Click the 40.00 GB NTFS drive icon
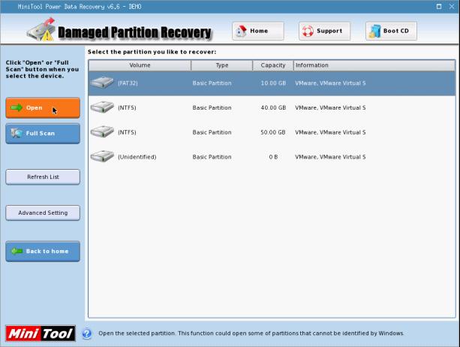This screenshot has height=347, width=460. [x=102, y=107]
